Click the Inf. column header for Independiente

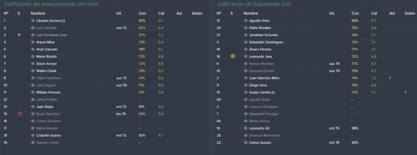click(x=119, y=13)
